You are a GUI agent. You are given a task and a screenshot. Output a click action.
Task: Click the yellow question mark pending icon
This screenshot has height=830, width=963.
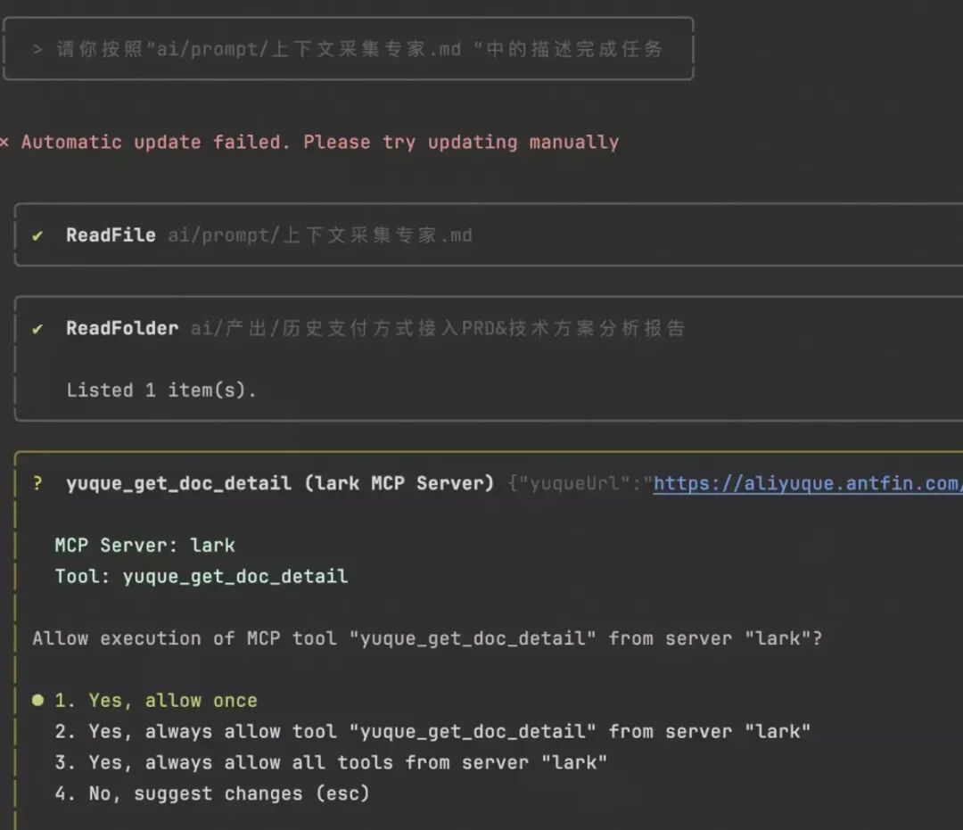pyautogui.click(x=37, y=483)
